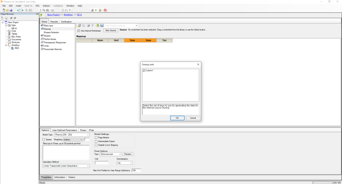Viewport: 342px width, 184px height.
Task: Click the Cut scissors toolbar icon
Action: pos(41,10)
